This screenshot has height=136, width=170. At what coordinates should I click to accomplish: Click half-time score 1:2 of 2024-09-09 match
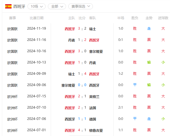[121, 74]
